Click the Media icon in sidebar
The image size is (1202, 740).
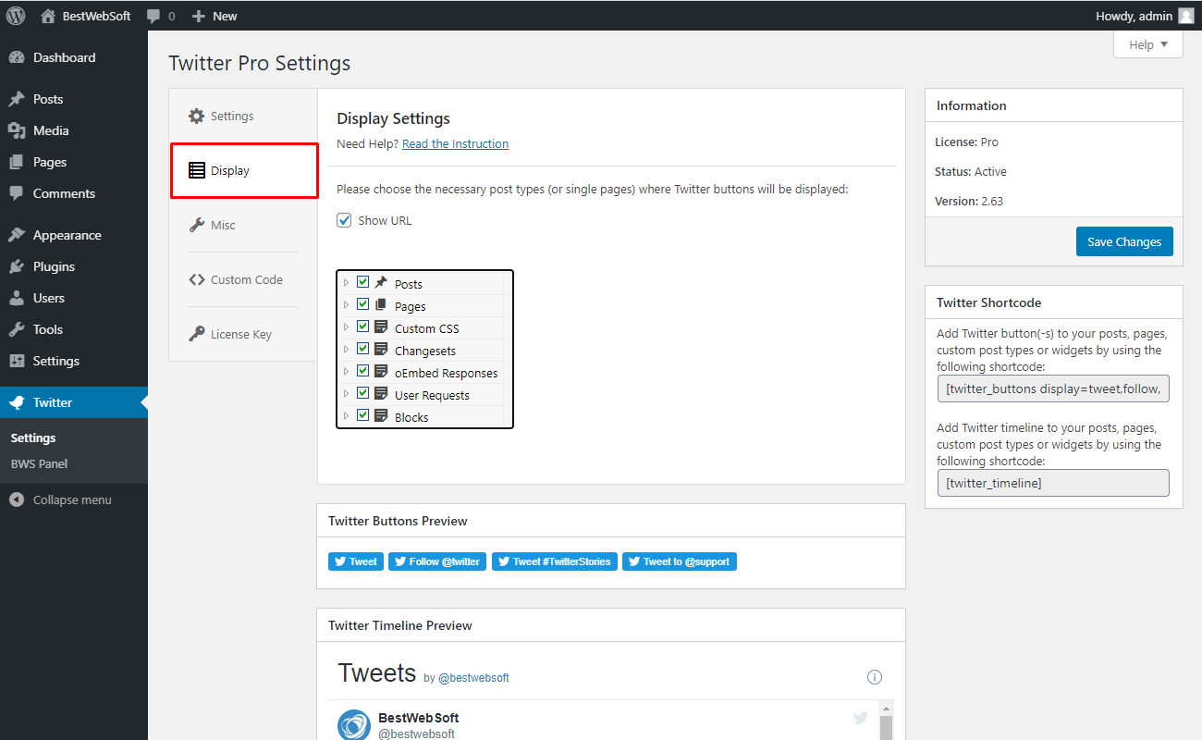(17, 130)
